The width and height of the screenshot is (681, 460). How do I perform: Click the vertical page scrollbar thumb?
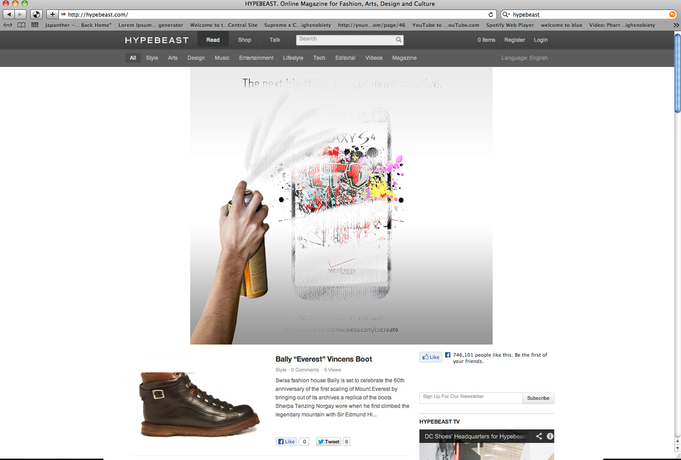[677, 73]
